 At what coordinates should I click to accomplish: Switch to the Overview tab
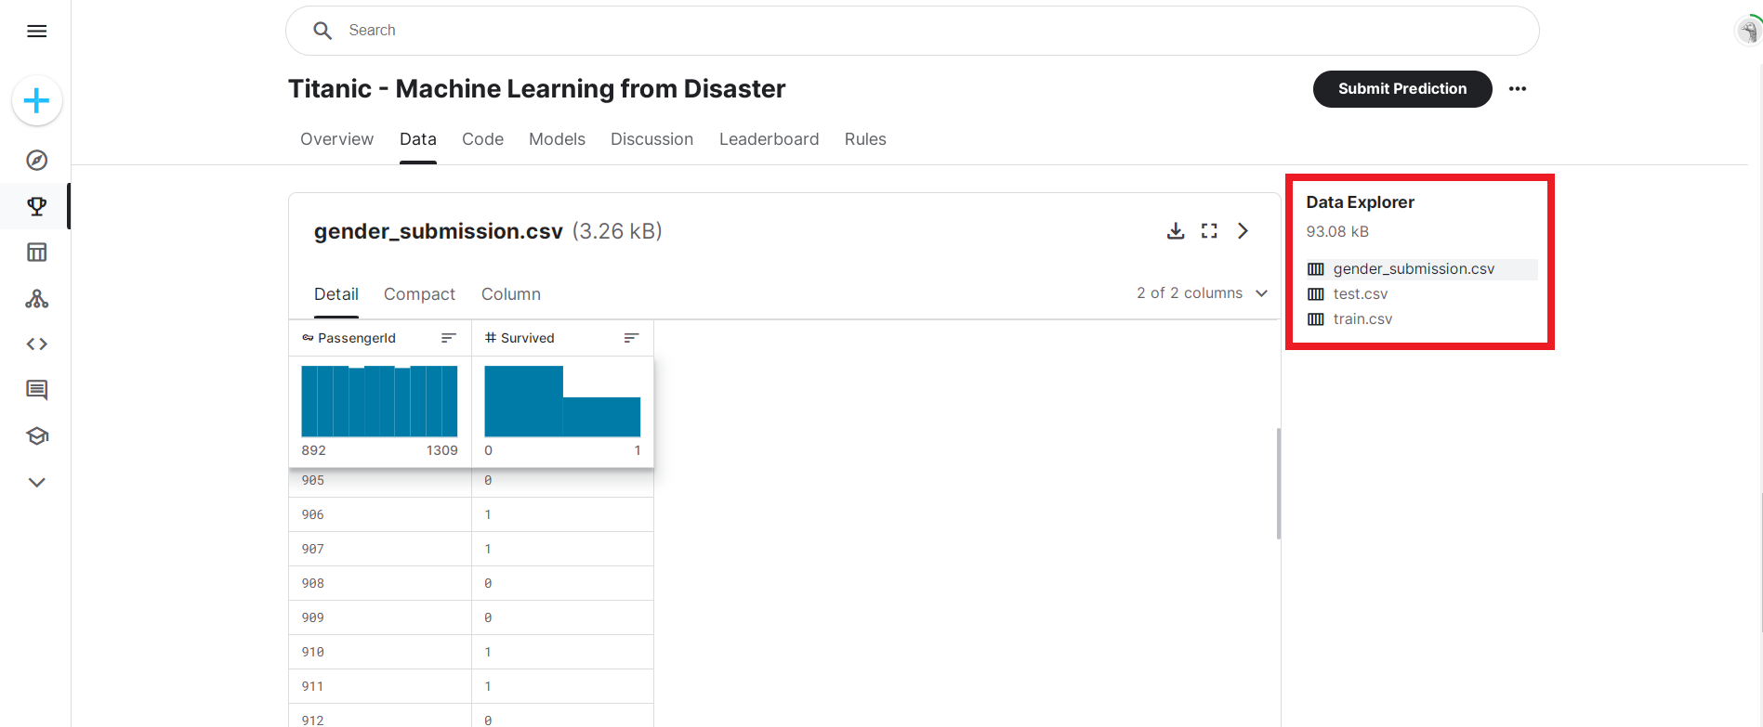pyautogui.click(x=336, y=139)
